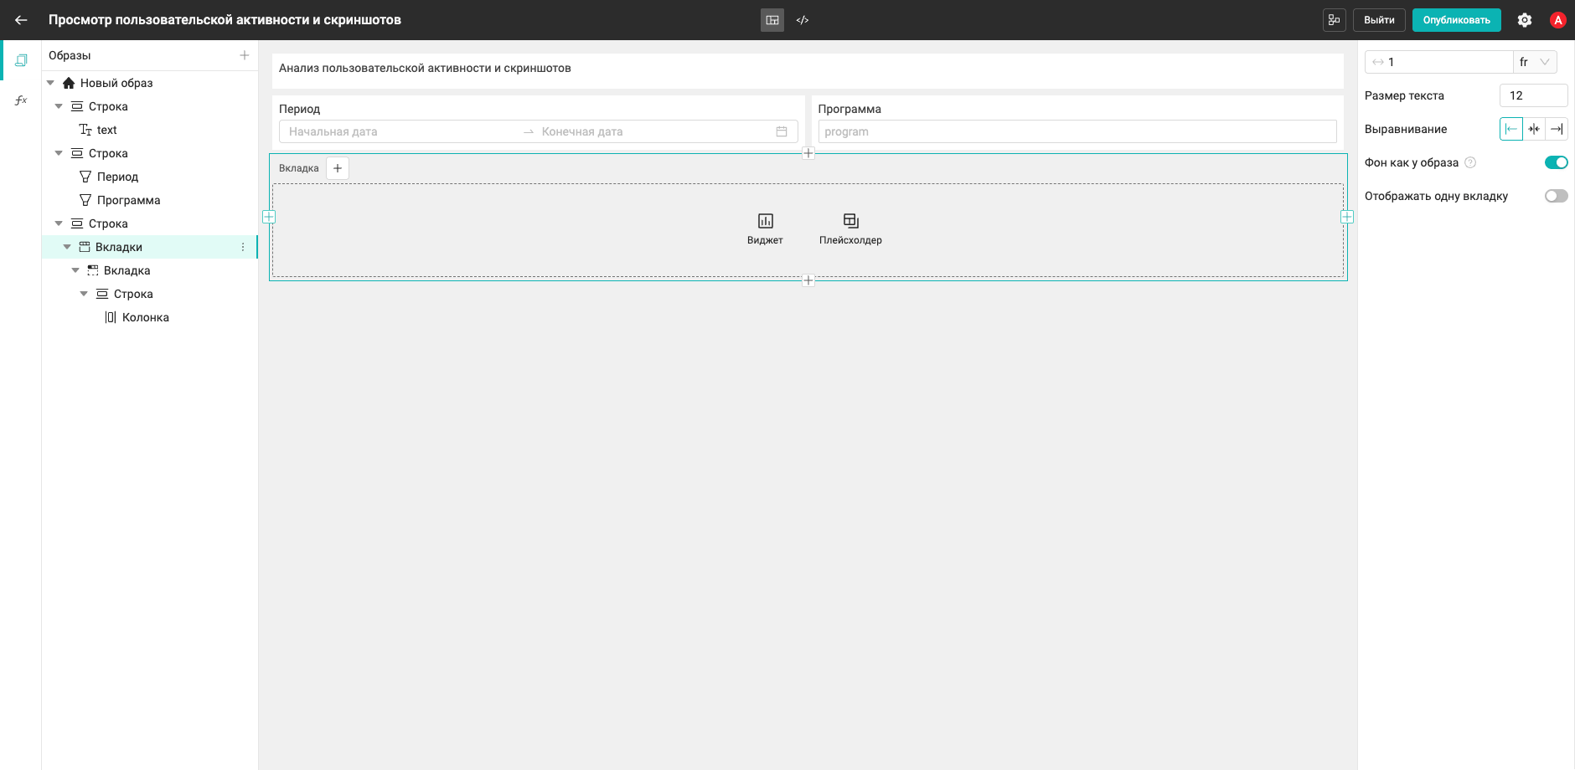
Task: Insert a Плейсхолдер into the tab area
Action: tap(850, 228)
